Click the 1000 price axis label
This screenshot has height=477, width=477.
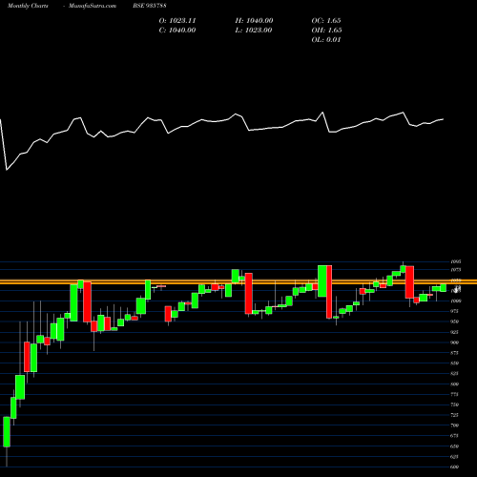[x=456, y=301]
